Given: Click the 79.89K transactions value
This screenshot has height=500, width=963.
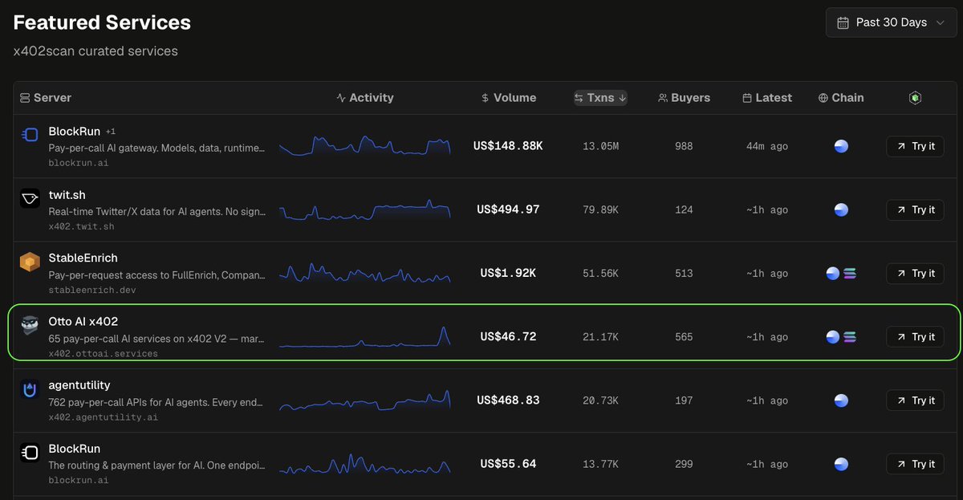Looking at the screenshot, I should pos(600,210).
